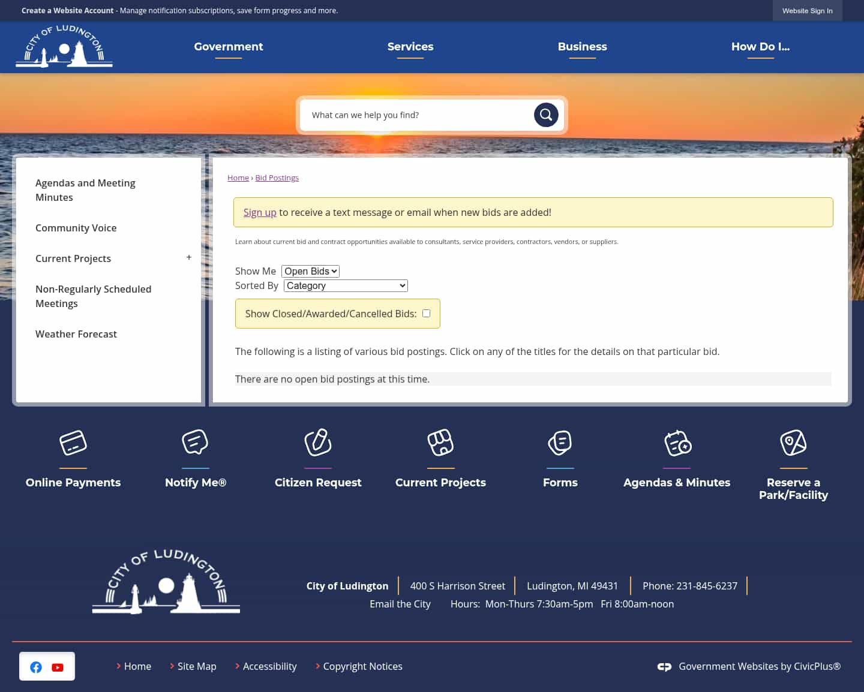Open Reserve a Park/Facility map icon
864x692 pixels.
[793, 443]
